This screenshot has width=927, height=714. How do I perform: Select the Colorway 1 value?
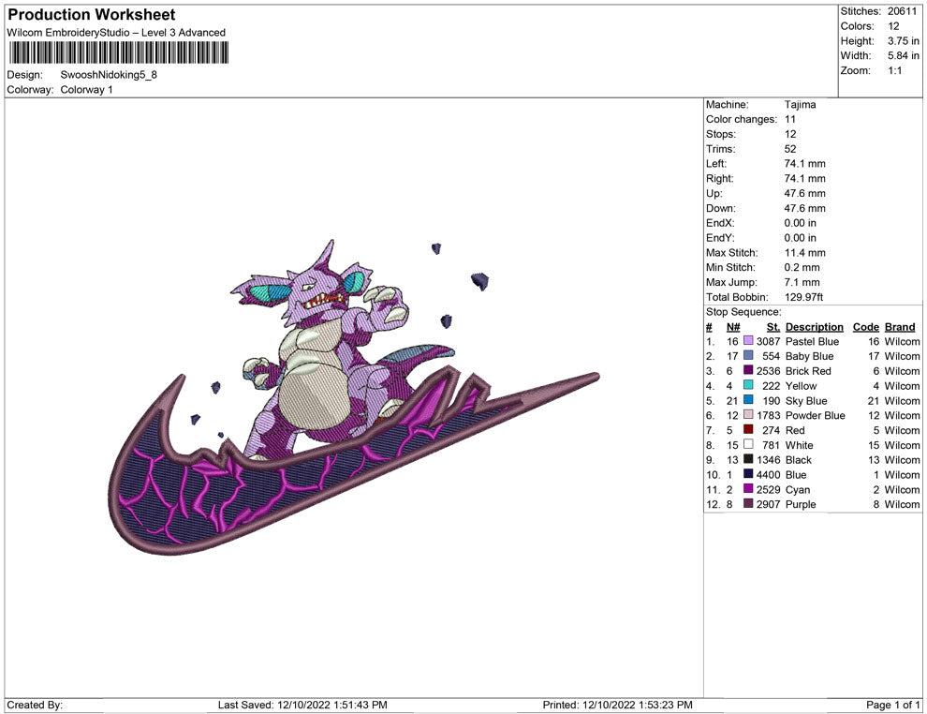(86, 90)
